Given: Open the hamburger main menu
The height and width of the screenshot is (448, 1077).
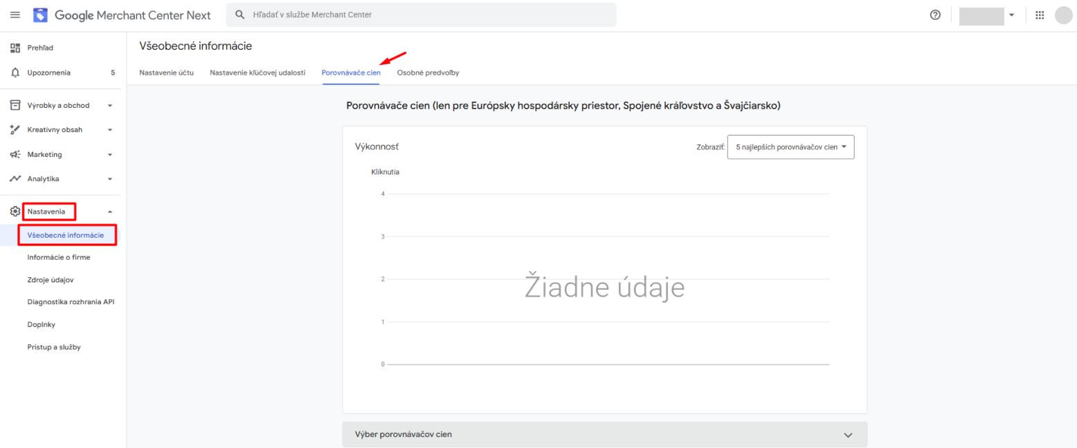Looking at the screenshot, I should [15, 15].
